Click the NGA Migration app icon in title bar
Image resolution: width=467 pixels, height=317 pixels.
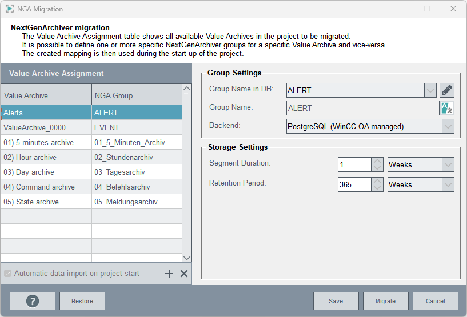[10, 9]
